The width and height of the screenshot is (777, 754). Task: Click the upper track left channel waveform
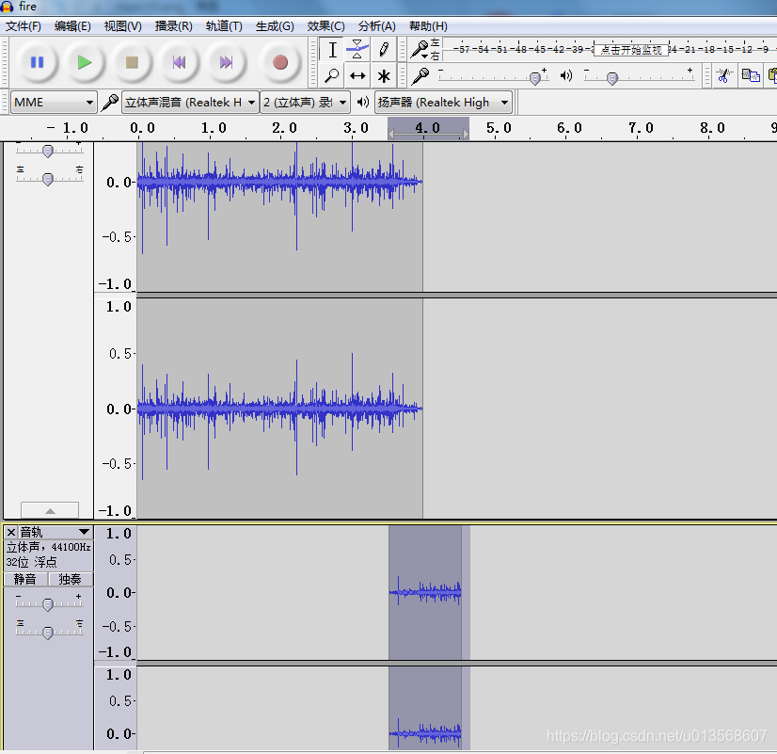(280, 217)
